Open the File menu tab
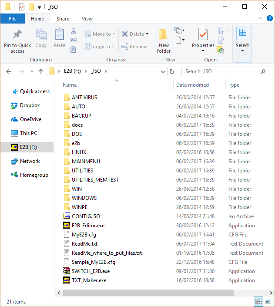 pos(13,19)
